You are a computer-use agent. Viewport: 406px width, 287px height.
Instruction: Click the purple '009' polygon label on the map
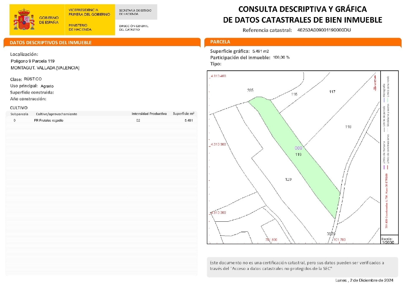click(299, 148)
